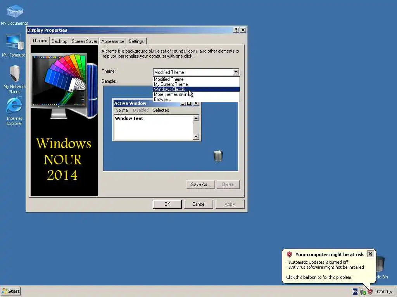Click the red security shield tray icon
397x297 pixels.
click(370, 292)
